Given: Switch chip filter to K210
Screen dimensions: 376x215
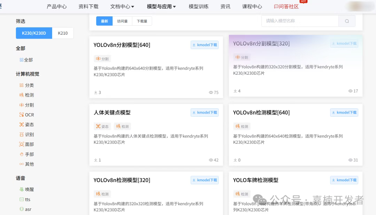Looking at the screenshot, I should coord(63,33).
